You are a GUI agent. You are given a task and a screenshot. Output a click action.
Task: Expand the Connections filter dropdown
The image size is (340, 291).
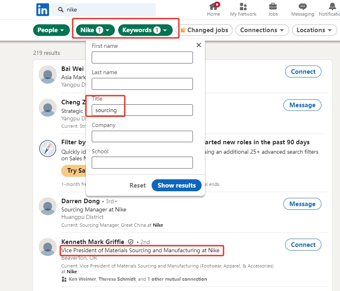262,30
